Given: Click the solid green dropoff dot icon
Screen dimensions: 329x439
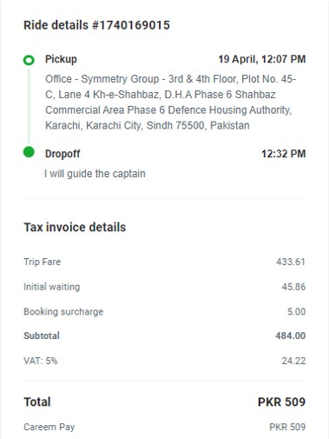Looking at the screenshot, I should [x=29, y=152].
